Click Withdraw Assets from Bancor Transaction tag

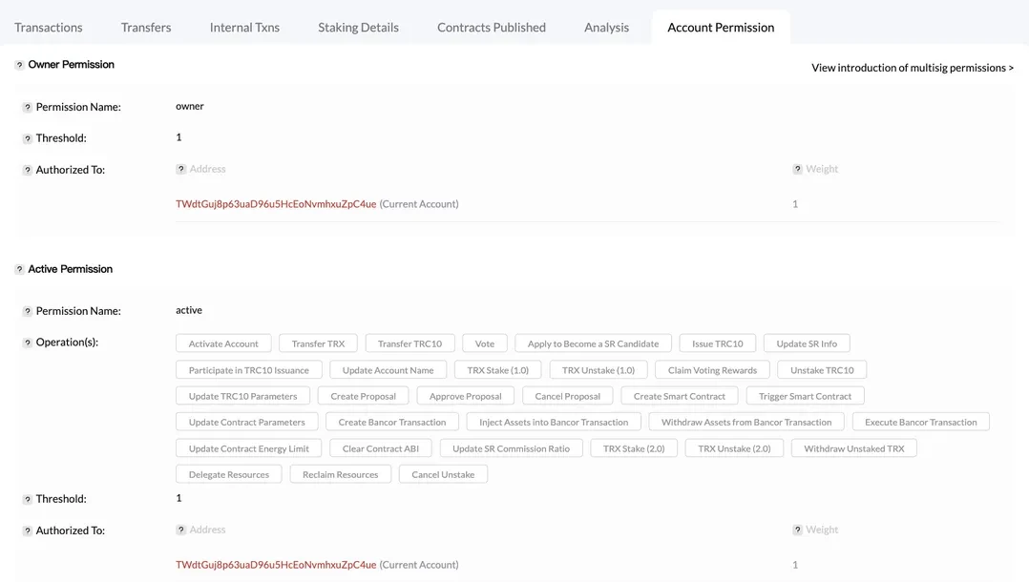point(746,422)
